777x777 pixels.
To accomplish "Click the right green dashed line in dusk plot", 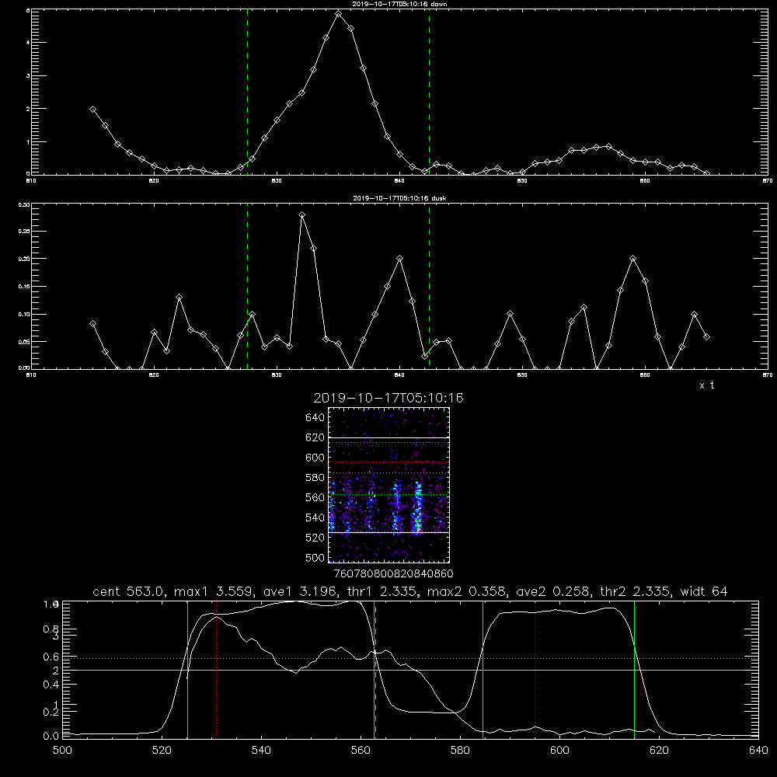I will click(x=429, y=287).
